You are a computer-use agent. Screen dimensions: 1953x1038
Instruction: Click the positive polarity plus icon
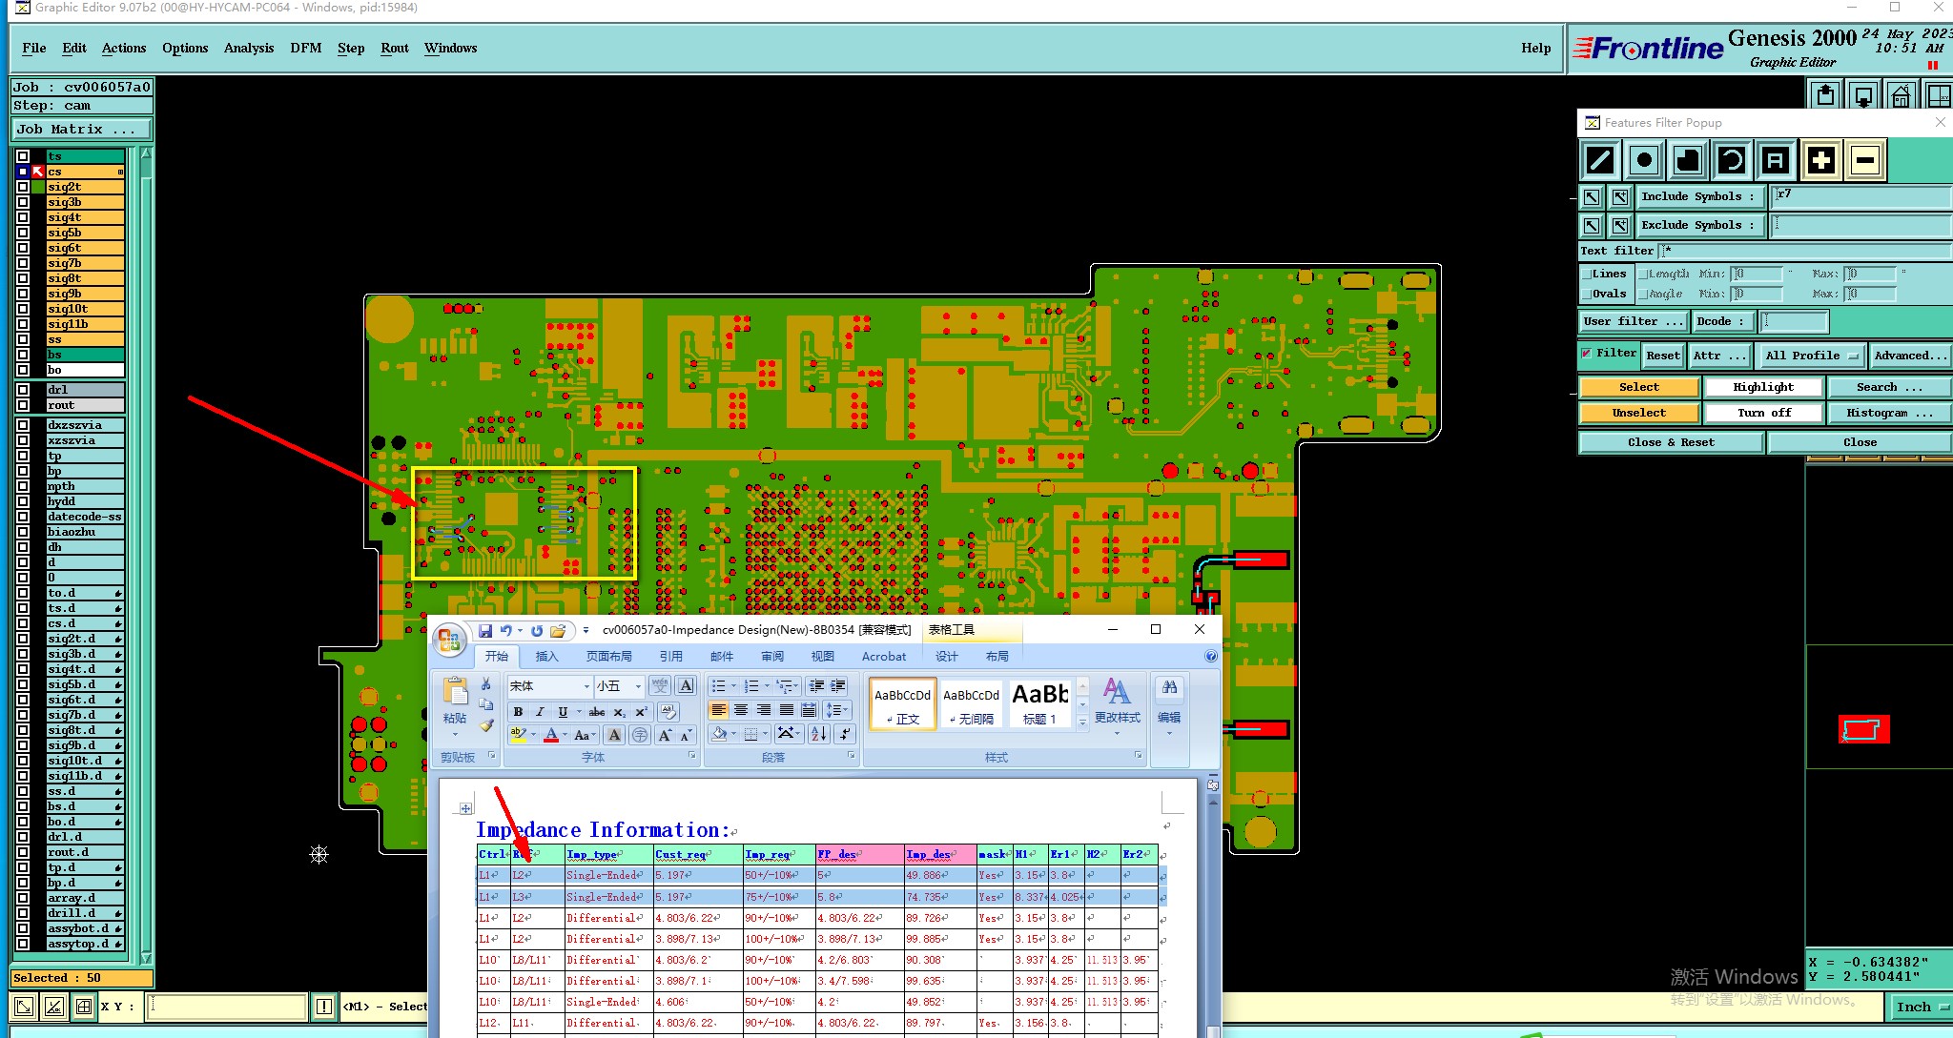point(1820,160)
